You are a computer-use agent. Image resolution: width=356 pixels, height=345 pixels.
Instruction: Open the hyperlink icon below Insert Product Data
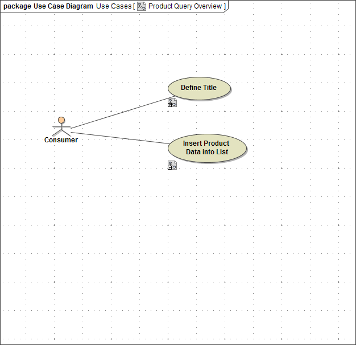[172, 165]
